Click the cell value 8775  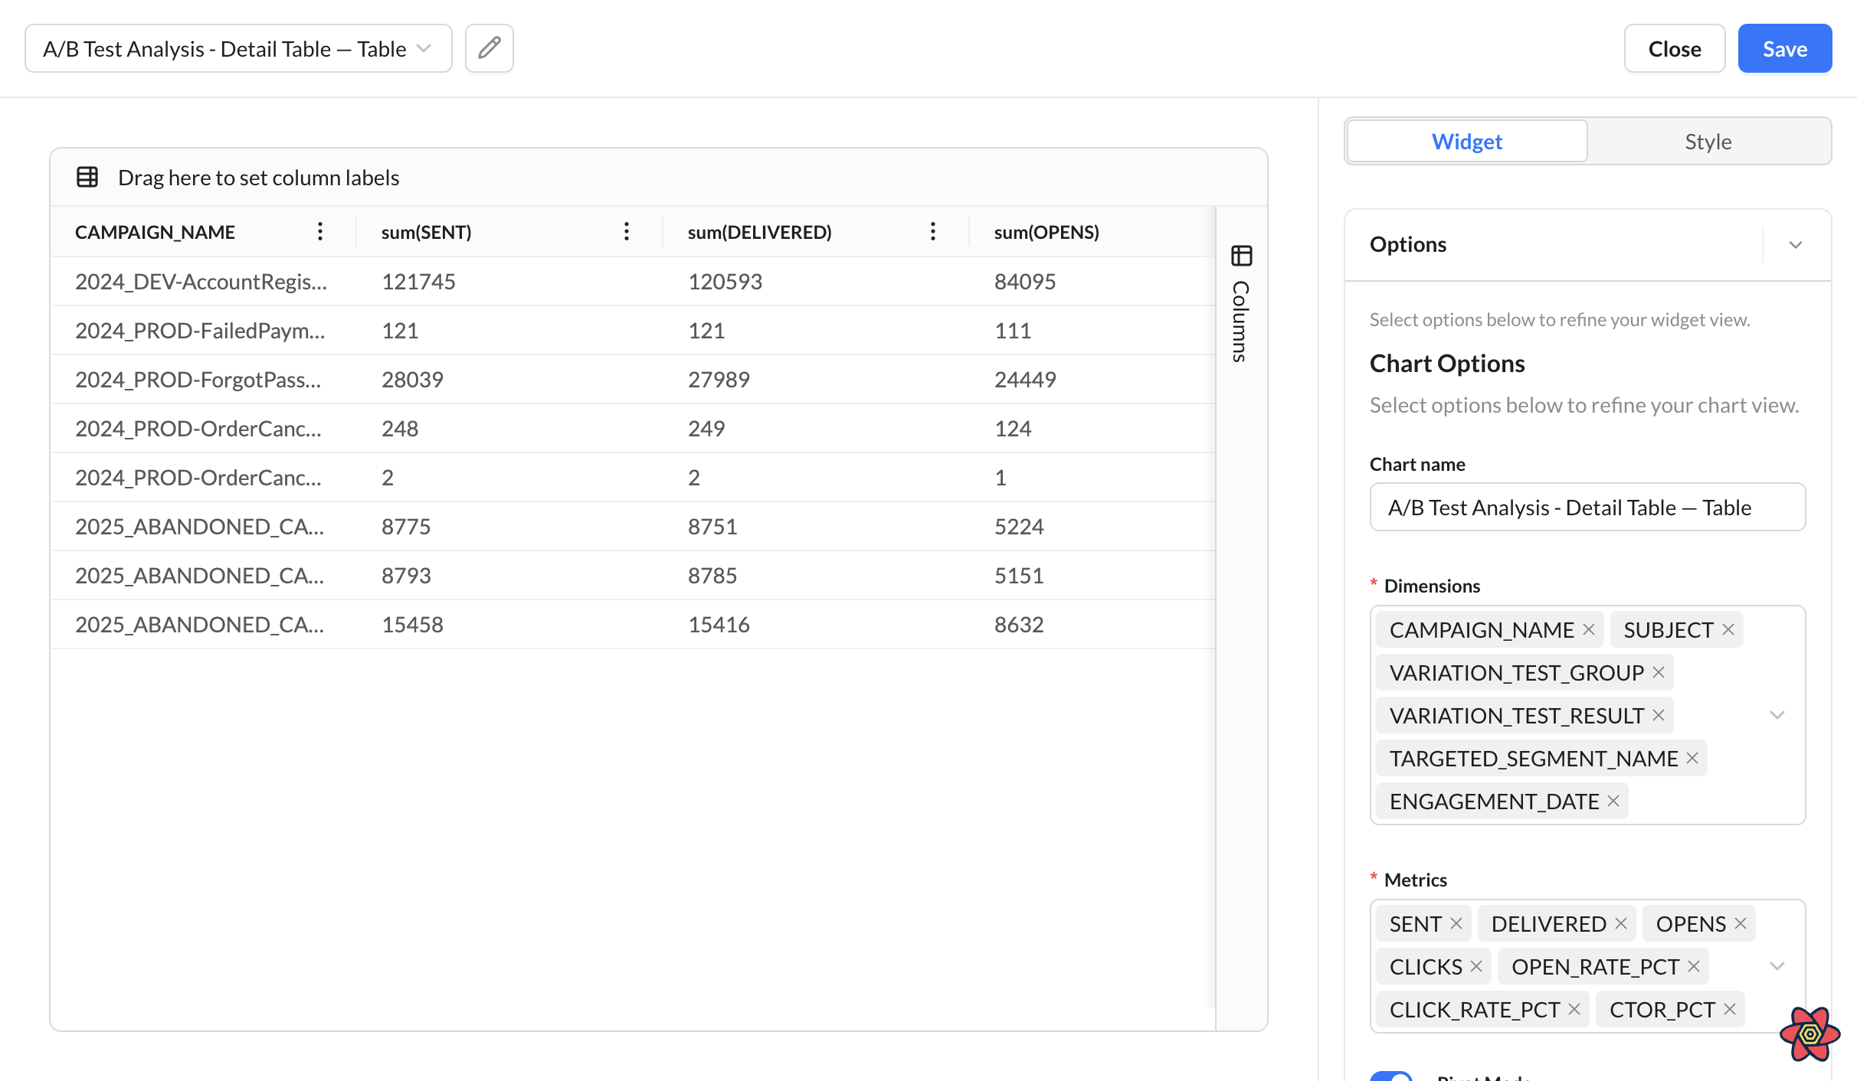(x=406, y=526)
